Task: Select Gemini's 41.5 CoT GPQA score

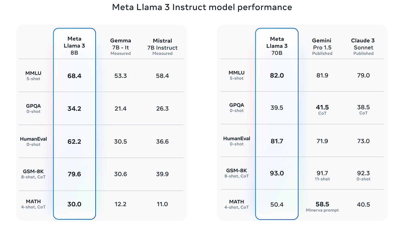Action: click(322, 108)
